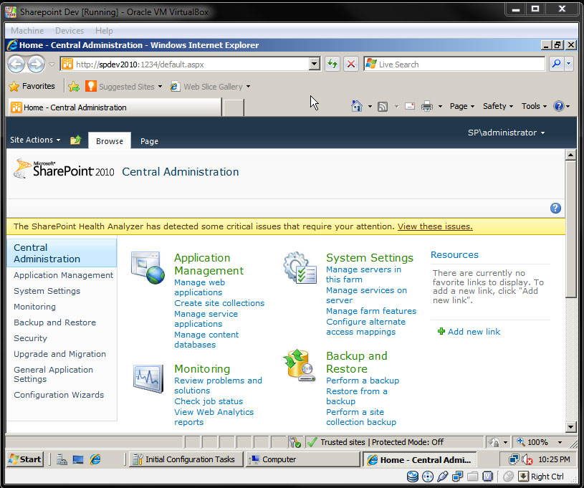Open Create site collections link

[219, 303]
